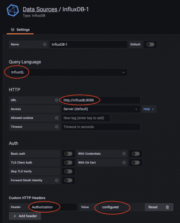Click the info icon beside Forward OAuth Identity
This screenshot has width=180, height=223.
[x=57, y=180]
